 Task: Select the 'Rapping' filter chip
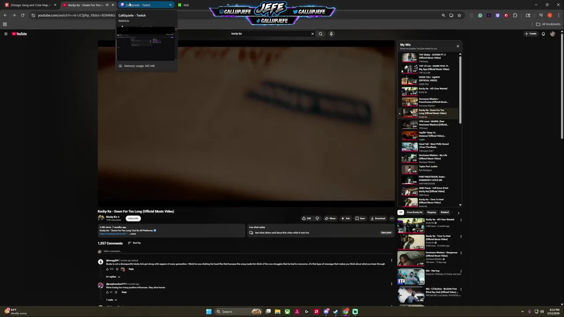[431, 213]
